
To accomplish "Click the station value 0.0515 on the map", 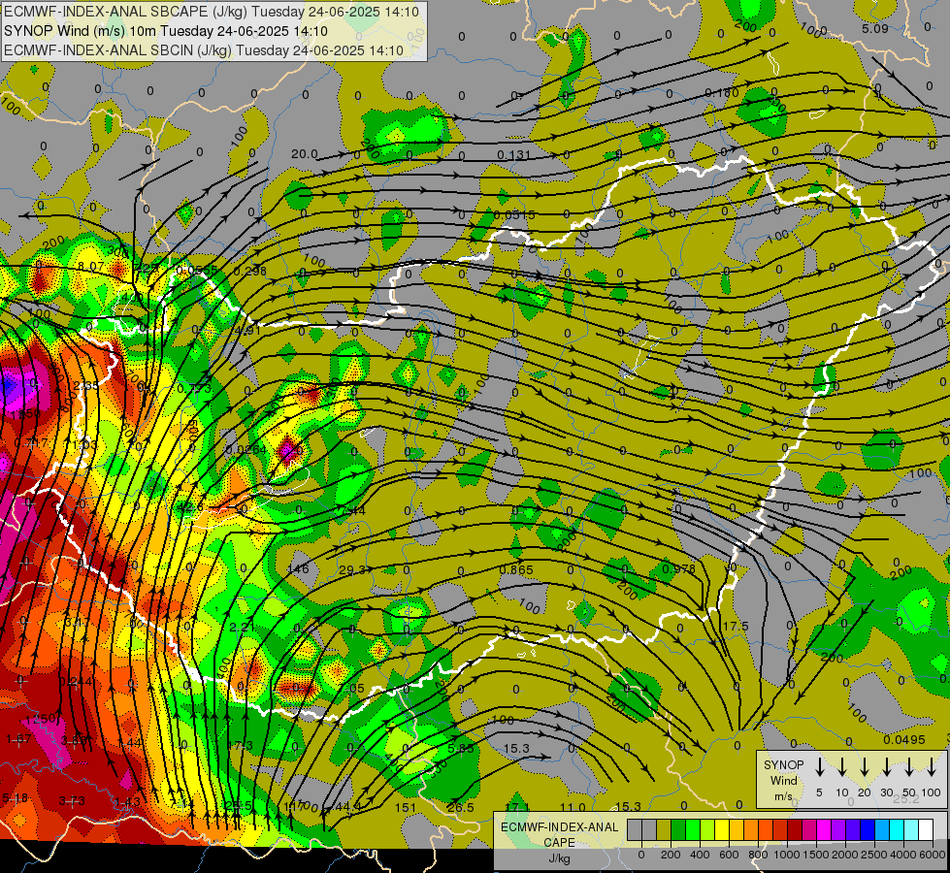I will (514, 215).
